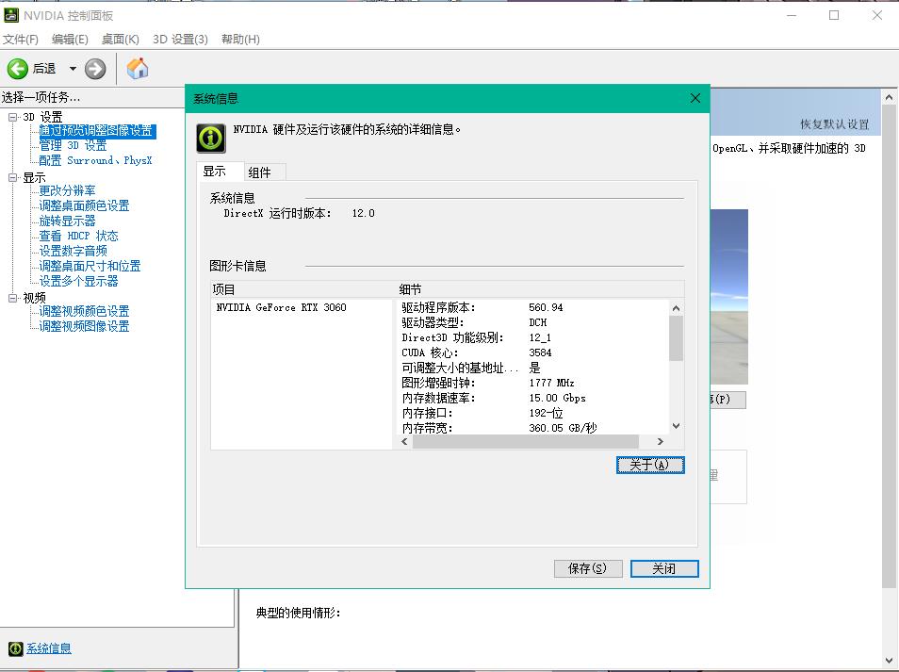Click the 关于(A) button

[x=650, y=465]
